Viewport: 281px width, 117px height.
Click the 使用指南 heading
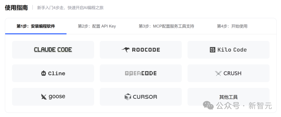click(16, 8)
